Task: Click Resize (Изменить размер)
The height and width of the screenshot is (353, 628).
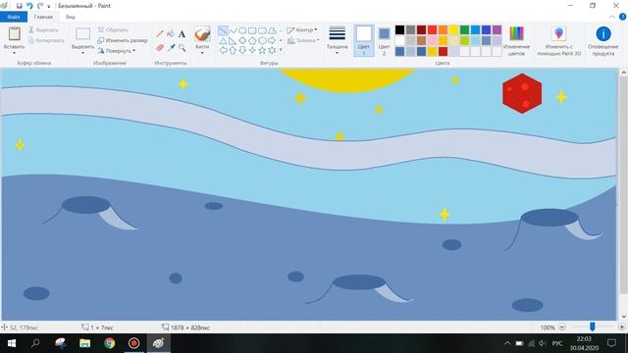Action: click(x=123, y=40)
